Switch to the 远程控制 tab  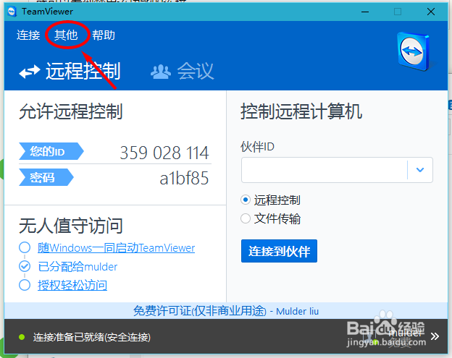pyautogui.click(x=70, y=71)
